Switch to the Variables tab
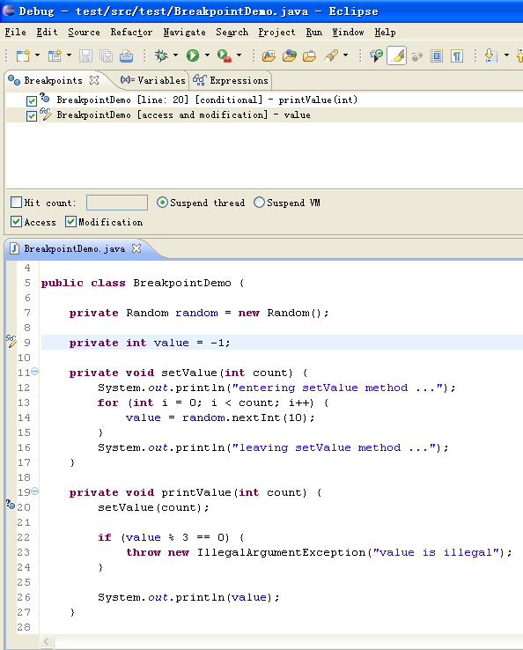The width and height of the screenshot is (523, 650). 152,80
